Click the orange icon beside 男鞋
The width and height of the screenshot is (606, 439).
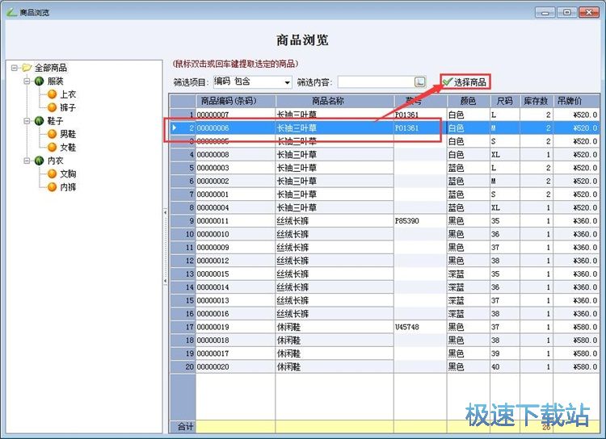53,134
